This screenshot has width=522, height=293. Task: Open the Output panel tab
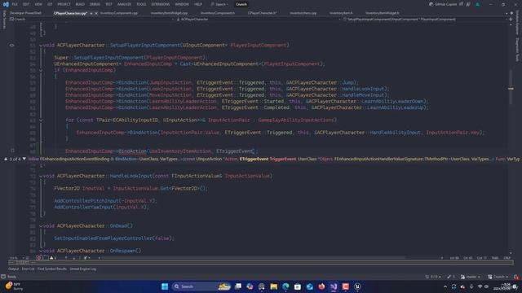pos(14,269)
